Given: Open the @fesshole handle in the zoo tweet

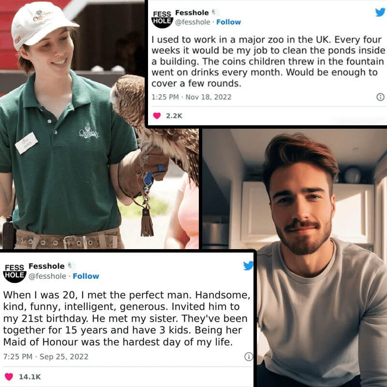Looking at the screenshot, I should click(x=193, y=22).
